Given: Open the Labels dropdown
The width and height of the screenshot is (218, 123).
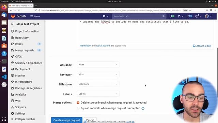Looking at the screenshot, I should tap(98, 94).
